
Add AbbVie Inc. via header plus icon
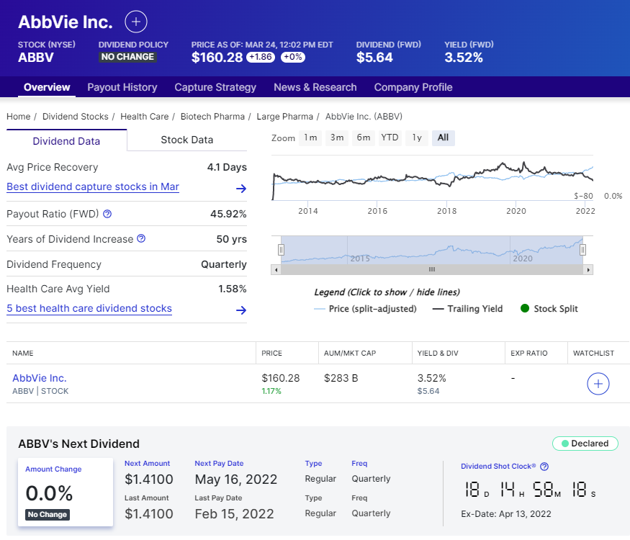(x=136, y=22)
